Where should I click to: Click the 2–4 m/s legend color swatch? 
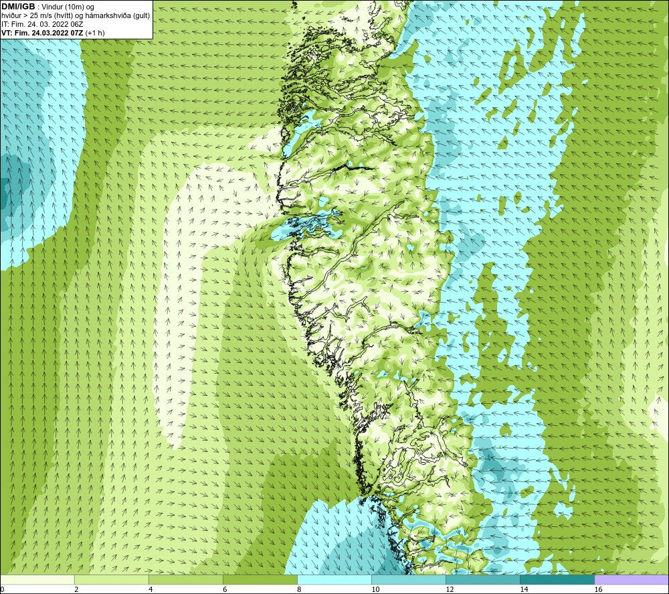112,579
